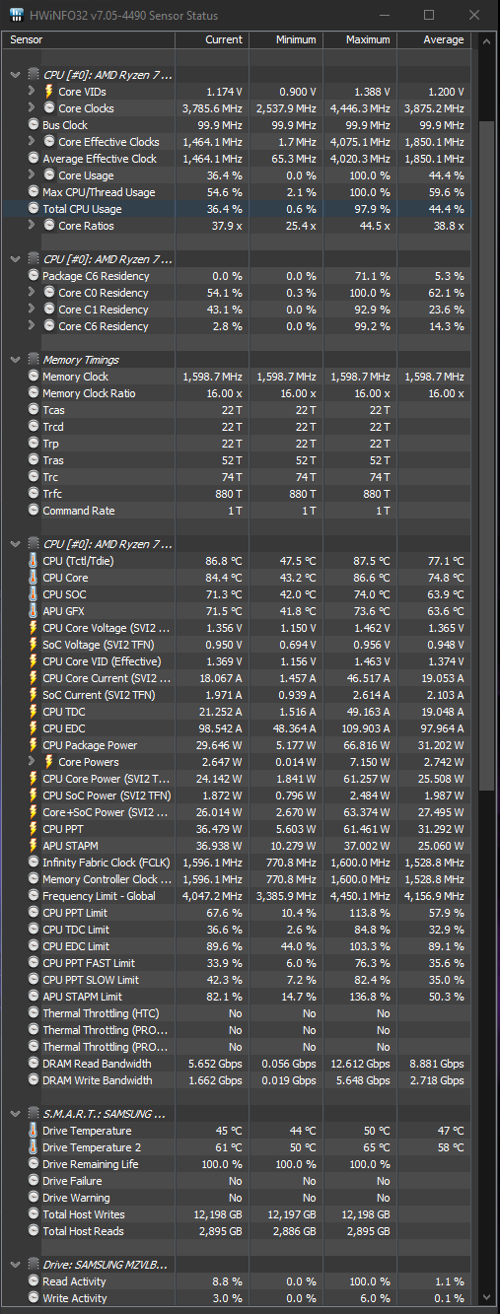Screen dimensions: 500x1314
Task: Select the Average Effective Clock row label
Action: (x=100, y=159)
